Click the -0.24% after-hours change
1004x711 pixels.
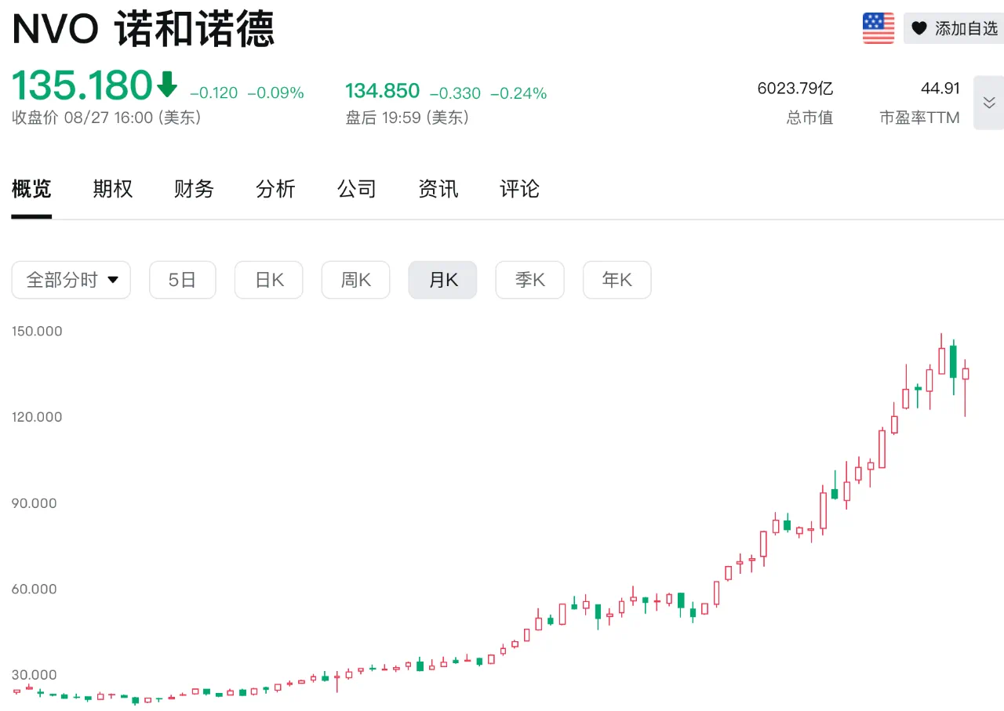pos(518,93)
